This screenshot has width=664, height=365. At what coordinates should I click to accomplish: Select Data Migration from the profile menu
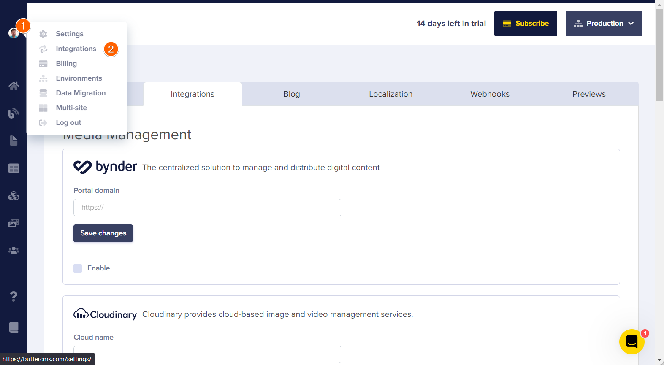tap(81, 93)
